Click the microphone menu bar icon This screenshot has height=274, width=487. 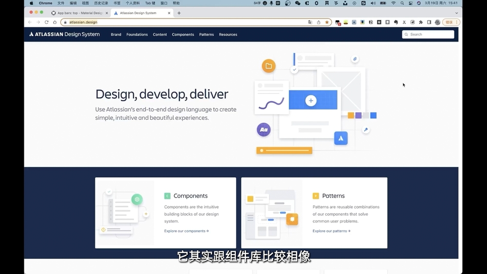271,3
